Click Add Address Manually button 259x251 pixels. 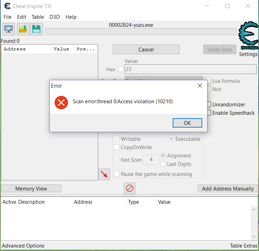[x=228, y=188]
